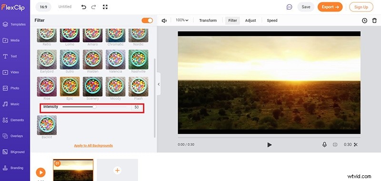Redo the last action
Viewport: 381px width, 181px height.
click(93, 7)
